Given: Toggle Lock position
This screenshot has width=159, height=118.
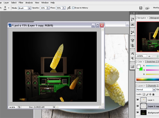Looking at the screenshot, I should (150, 94).
